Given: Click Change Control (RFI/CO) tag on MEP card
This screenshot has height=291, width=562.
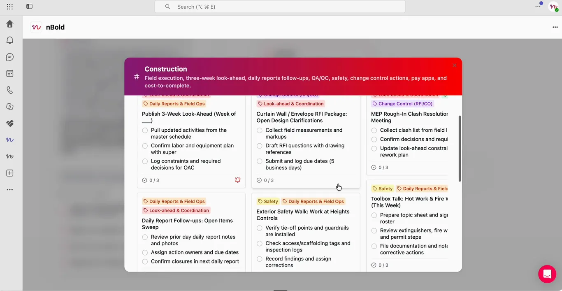Looking at the screenshot, I should tap(402, 104).
